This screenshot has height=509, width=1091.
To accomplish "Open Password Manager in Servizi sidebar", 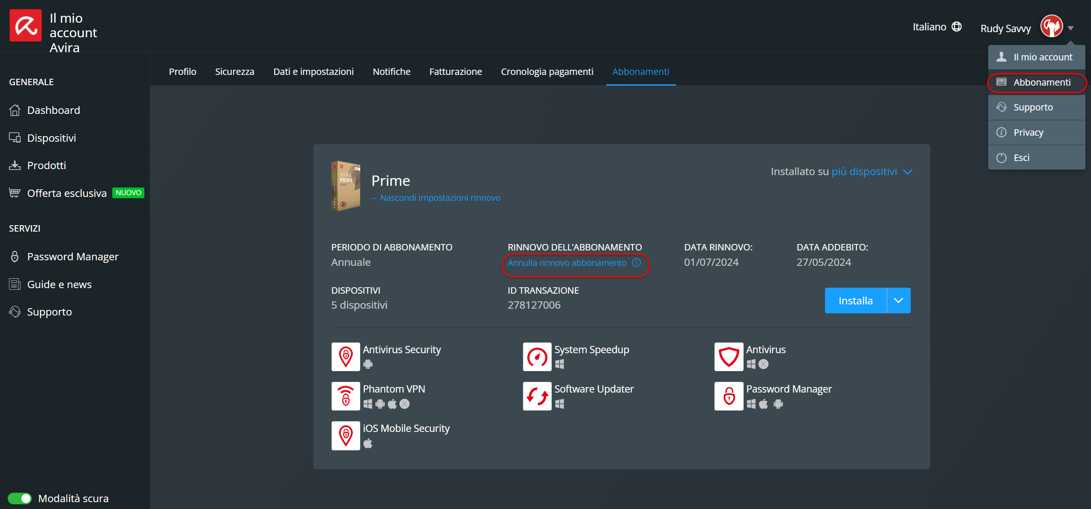I will pos(72,257).
